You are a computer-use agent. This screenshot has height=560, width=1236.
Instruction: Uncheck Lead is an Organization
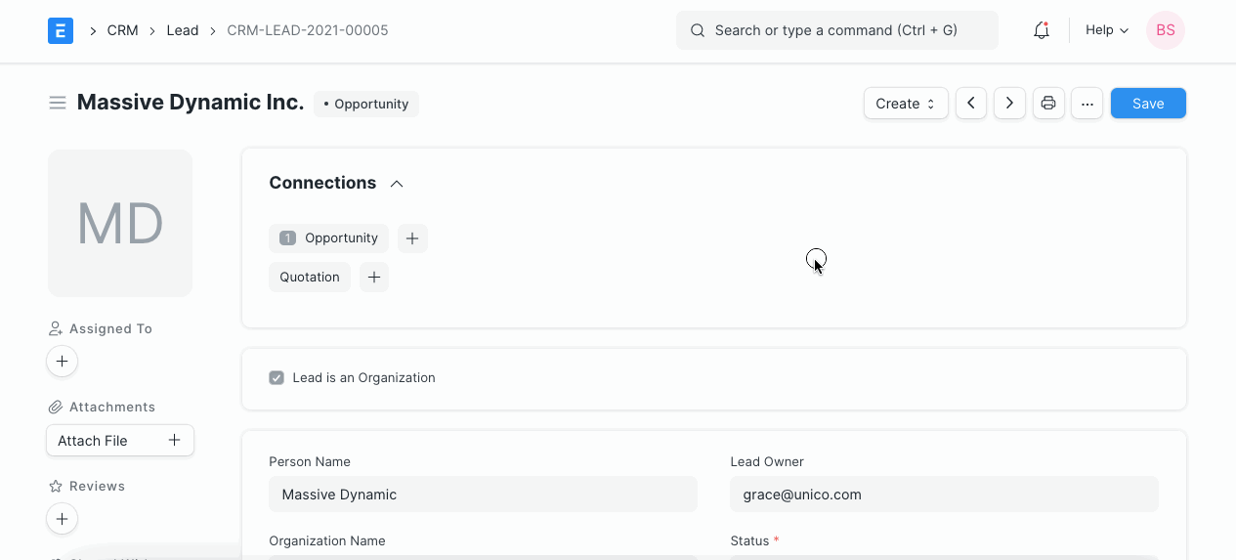277,378
